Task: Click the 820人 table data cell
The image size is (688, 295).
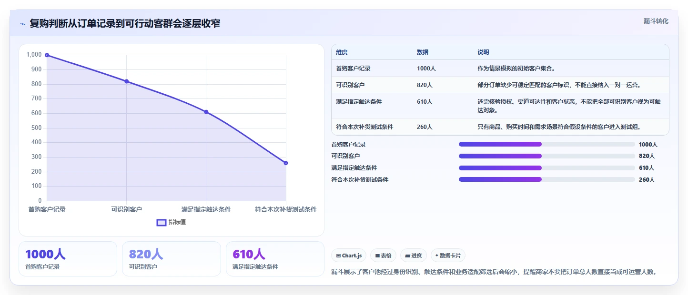Action: [x=425, y=85]
